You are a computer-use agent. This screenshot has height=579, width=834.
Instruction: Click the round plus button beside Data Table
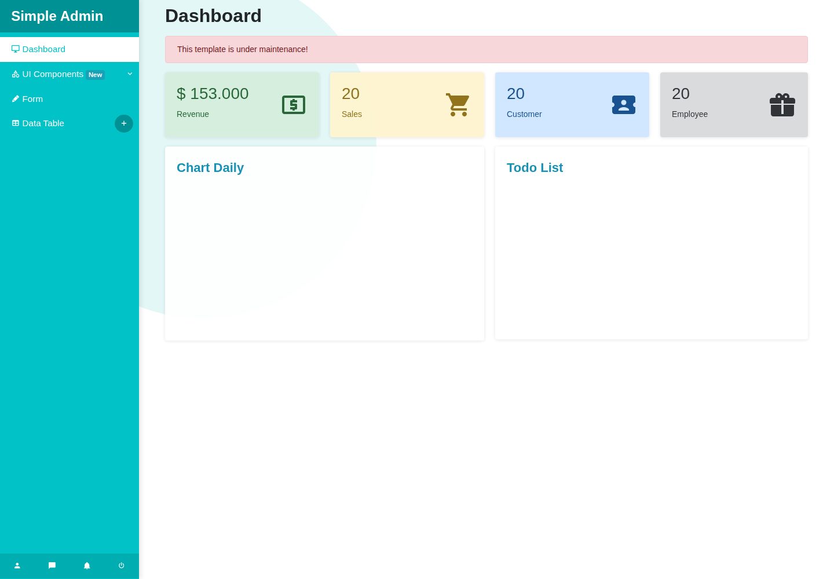pos(124,123)
